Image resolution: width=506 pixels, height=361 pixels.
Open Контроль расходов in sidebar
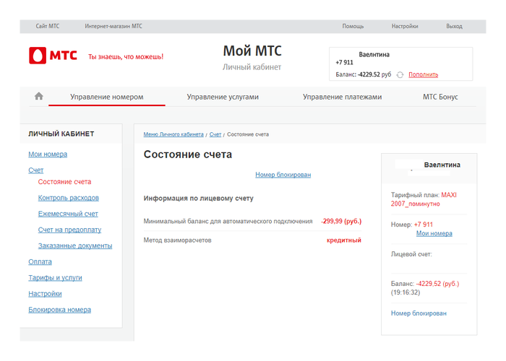click(x=69, y=198)
